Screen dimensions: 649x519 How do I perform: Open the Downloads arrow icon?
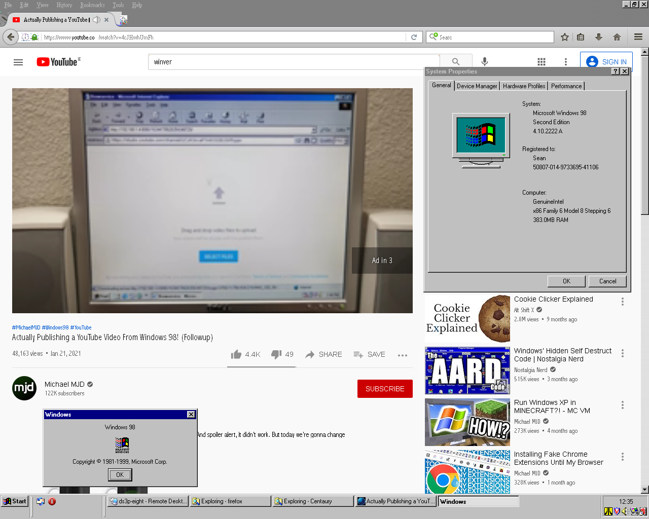click(x=599, y=37)
